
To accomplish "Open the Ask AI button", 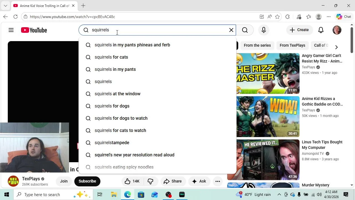I will pos(199,181).
